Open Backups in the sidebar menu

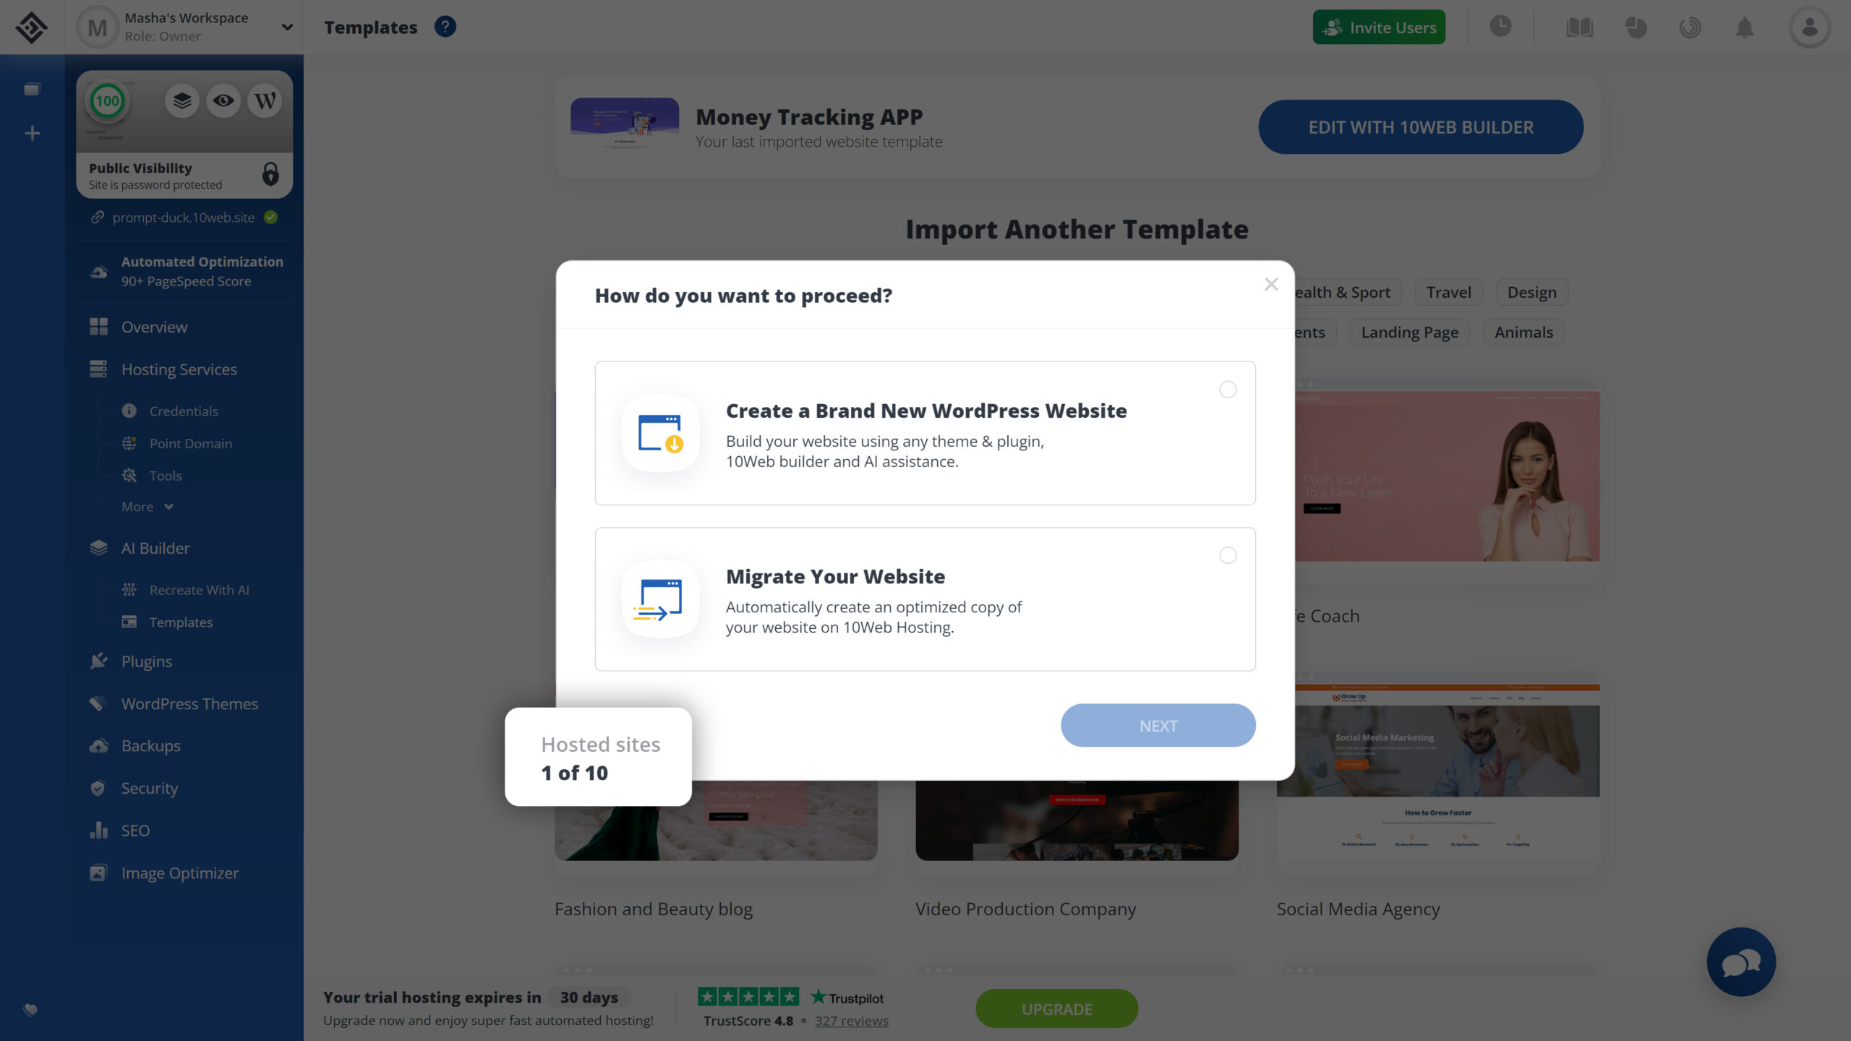tap(150, 746)
